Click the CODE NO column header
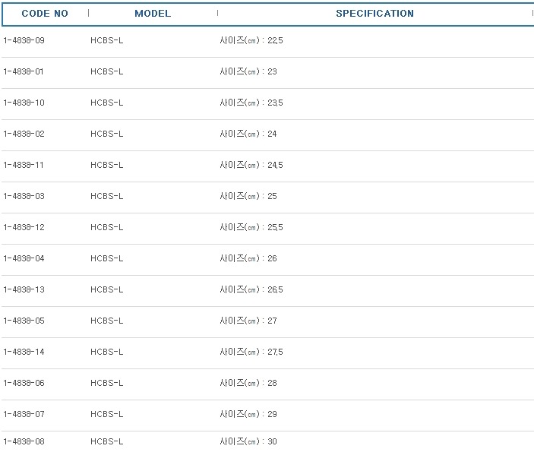Screen dimensions: 534x452 (45, 14)
